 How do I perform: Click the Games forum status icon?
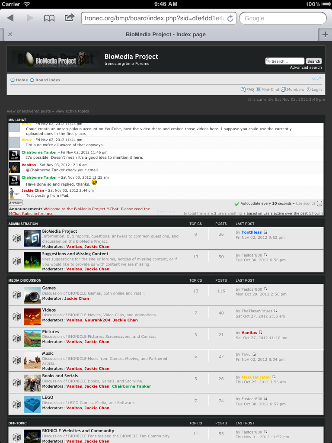17,295
